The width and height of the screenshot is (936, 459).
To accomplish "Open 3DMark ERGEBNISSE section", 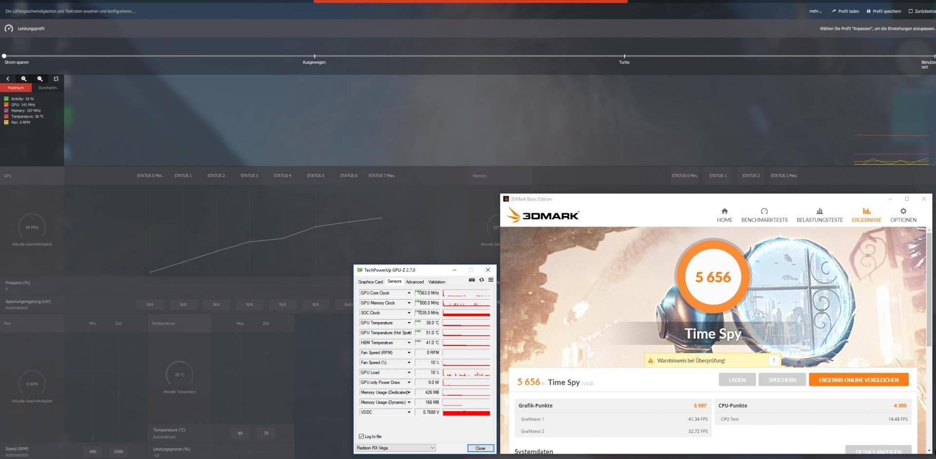I will point(866,215).
